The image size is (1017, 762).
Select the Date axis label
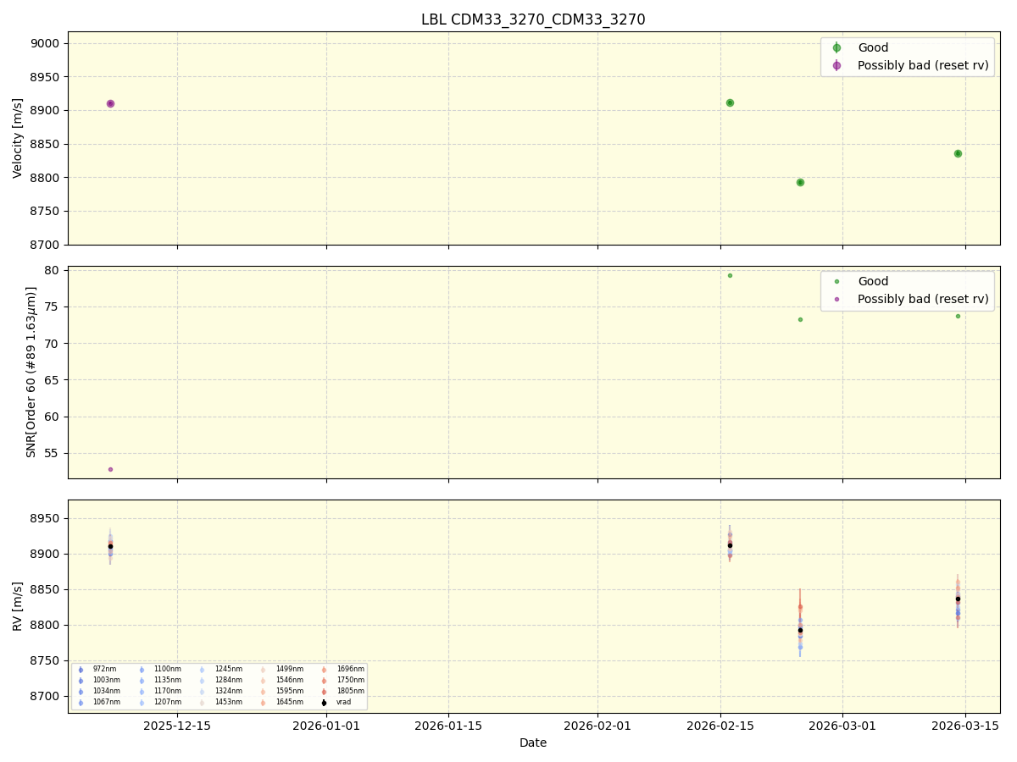(532, 743)
